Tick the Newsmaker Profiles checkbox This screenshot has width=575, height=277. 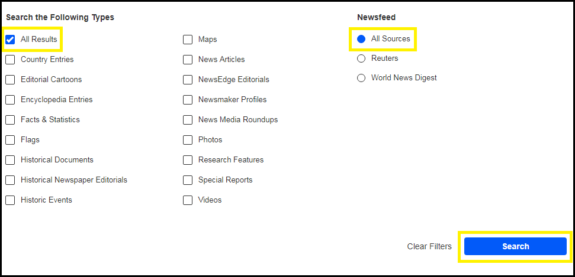(188, 100)
